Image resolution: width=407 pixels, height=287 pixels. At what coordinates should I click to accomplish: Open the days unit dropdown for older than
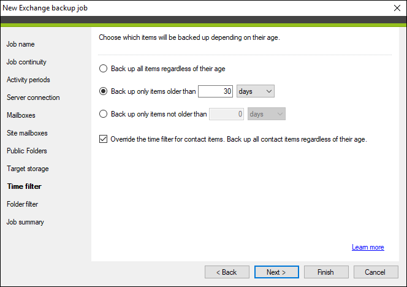256,91
